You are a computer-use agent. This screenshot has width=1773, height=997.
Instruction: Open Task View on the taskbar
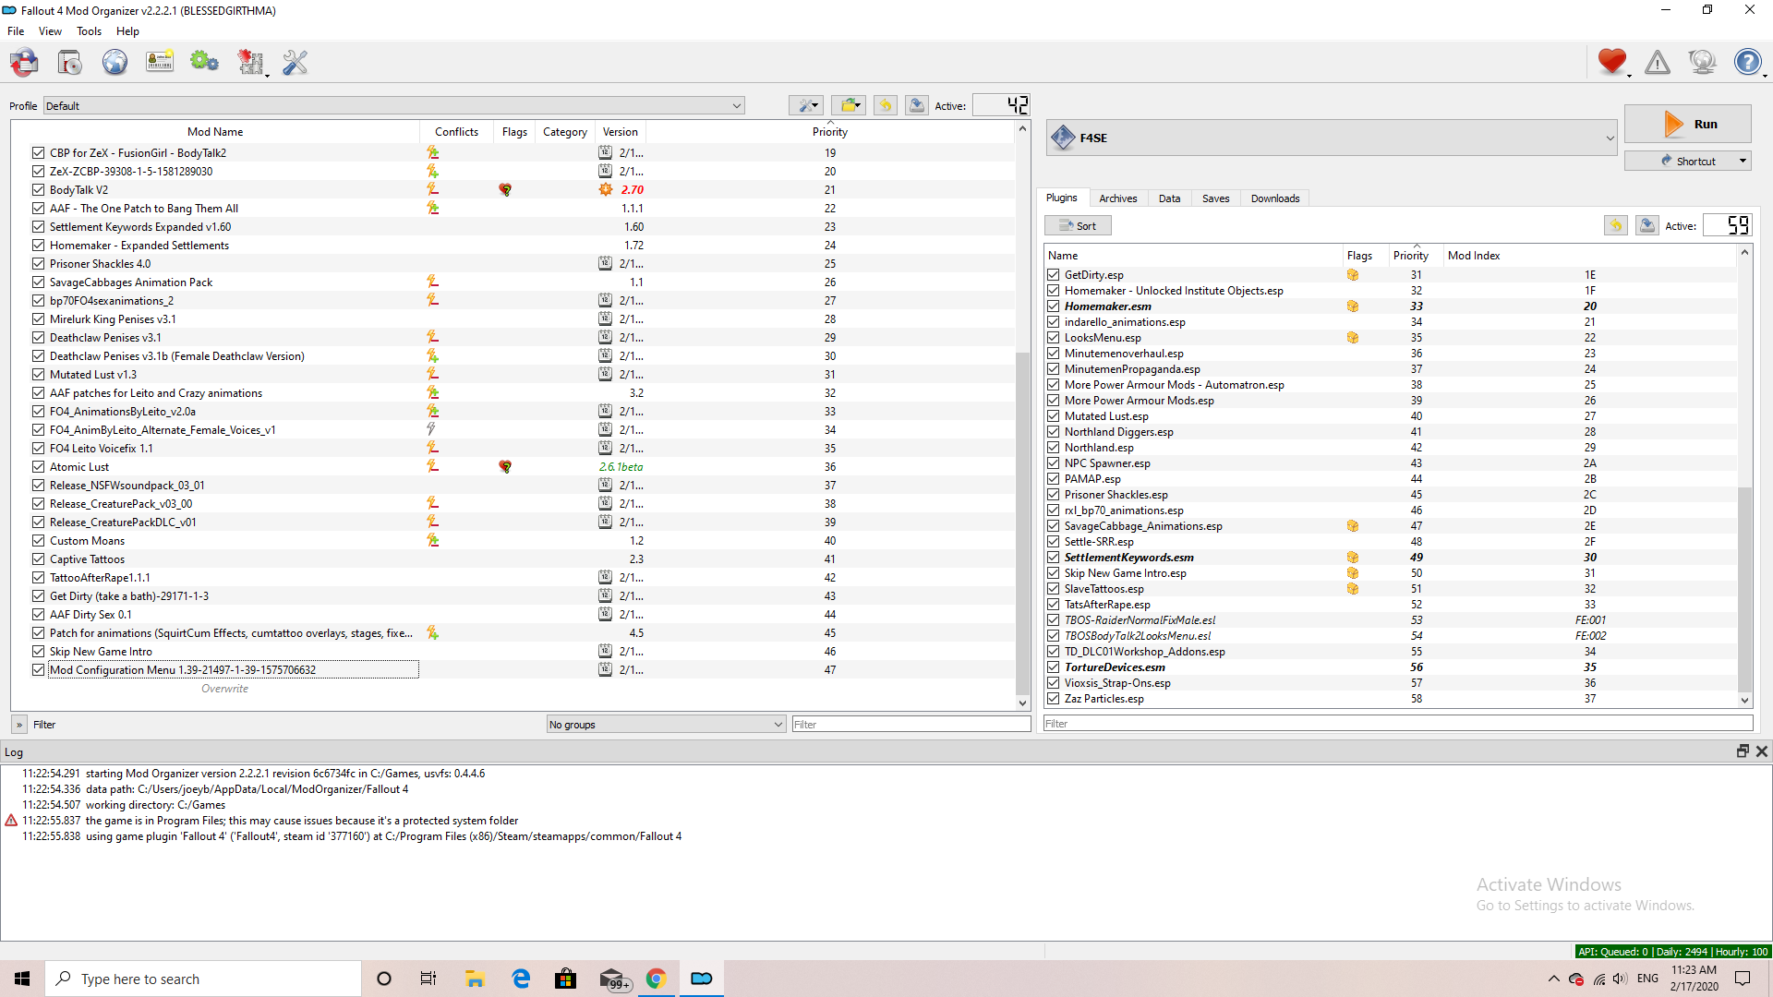tap(428, 979)
